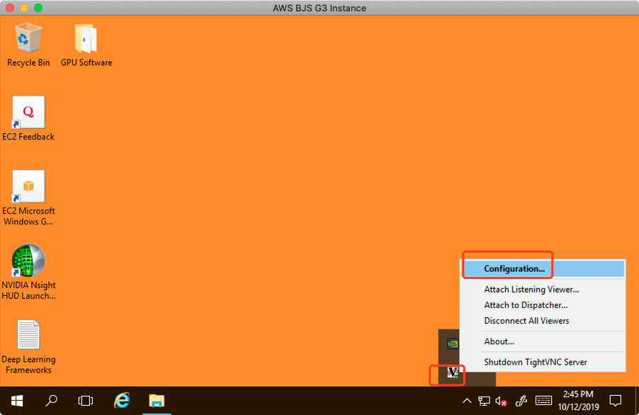Collapse the hidden tray icons chevron
The width and height of the screenshot is (639, 415).
[x=467, y=401]
